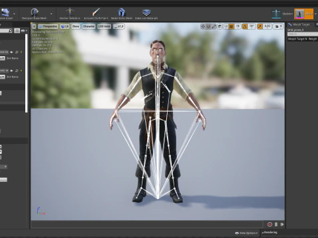The width and height of the screenshot is (318, 238).
Task: Click the Weight column header
Action: click(x=313, y=39)
